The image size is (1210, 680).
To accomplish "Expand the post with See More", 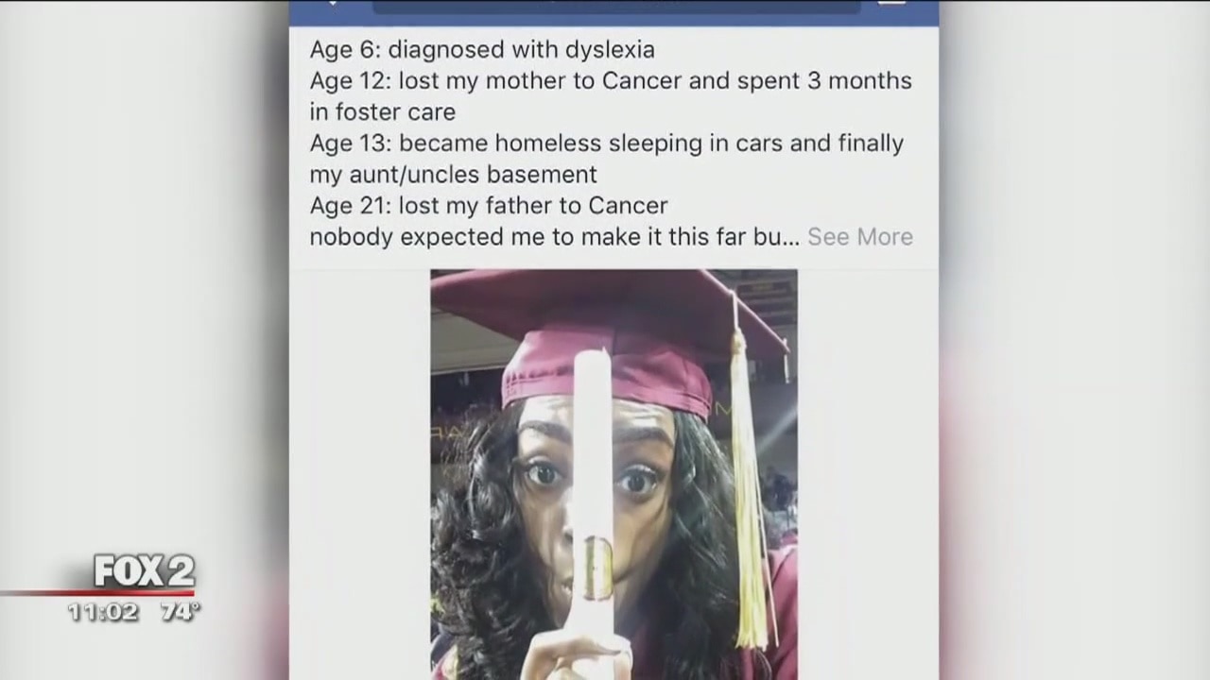I will point(859,237).
